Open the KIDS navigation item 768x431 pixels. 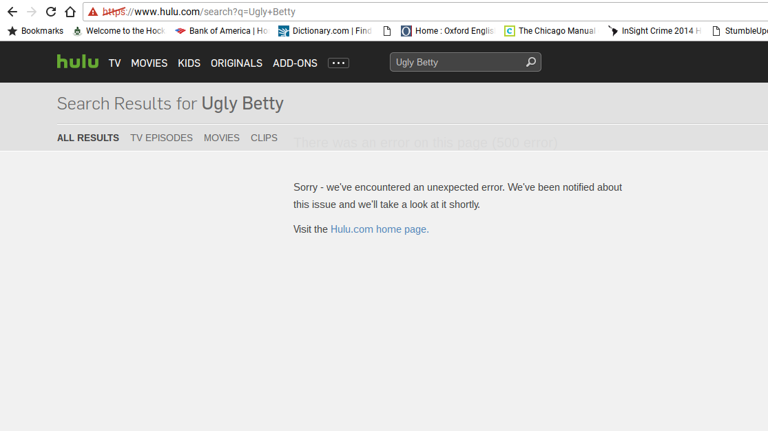click(x=189, y=63)
